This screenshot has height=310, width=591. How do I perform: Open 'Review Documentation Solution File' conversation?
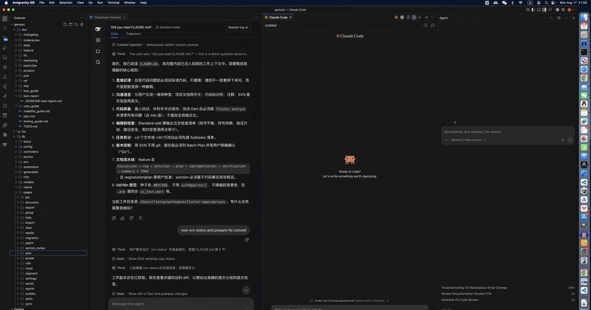(x=466, y=294)
